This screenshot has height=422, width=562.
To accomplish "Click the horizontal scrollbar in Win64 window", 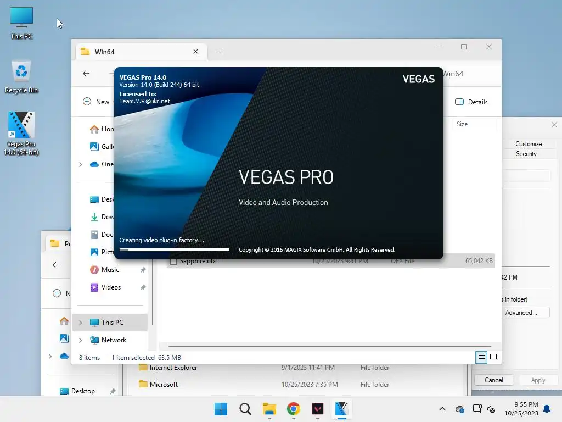I will 330,347.
